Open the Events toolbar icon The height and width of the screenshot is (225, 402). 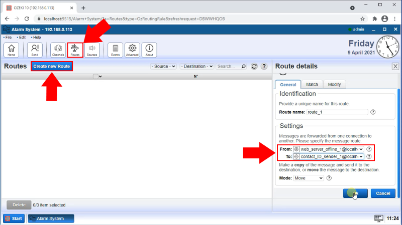116,50
